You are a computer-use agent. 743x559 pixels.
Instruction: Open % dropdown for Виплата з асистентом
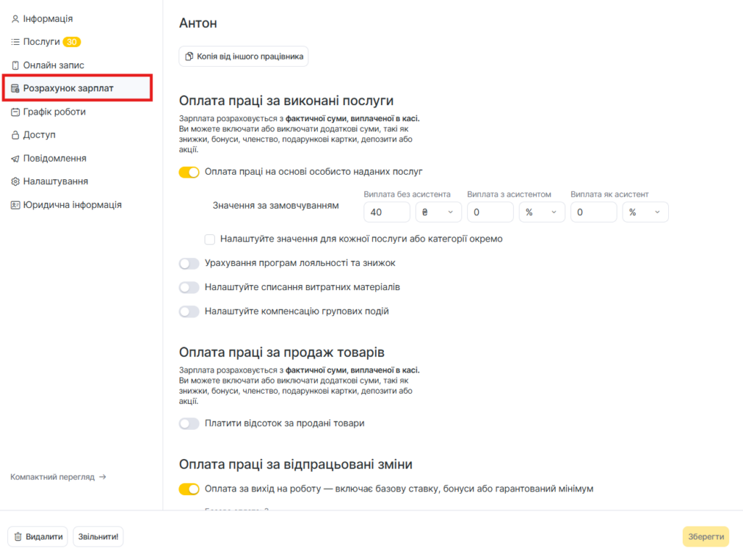[x=541, y=212]
